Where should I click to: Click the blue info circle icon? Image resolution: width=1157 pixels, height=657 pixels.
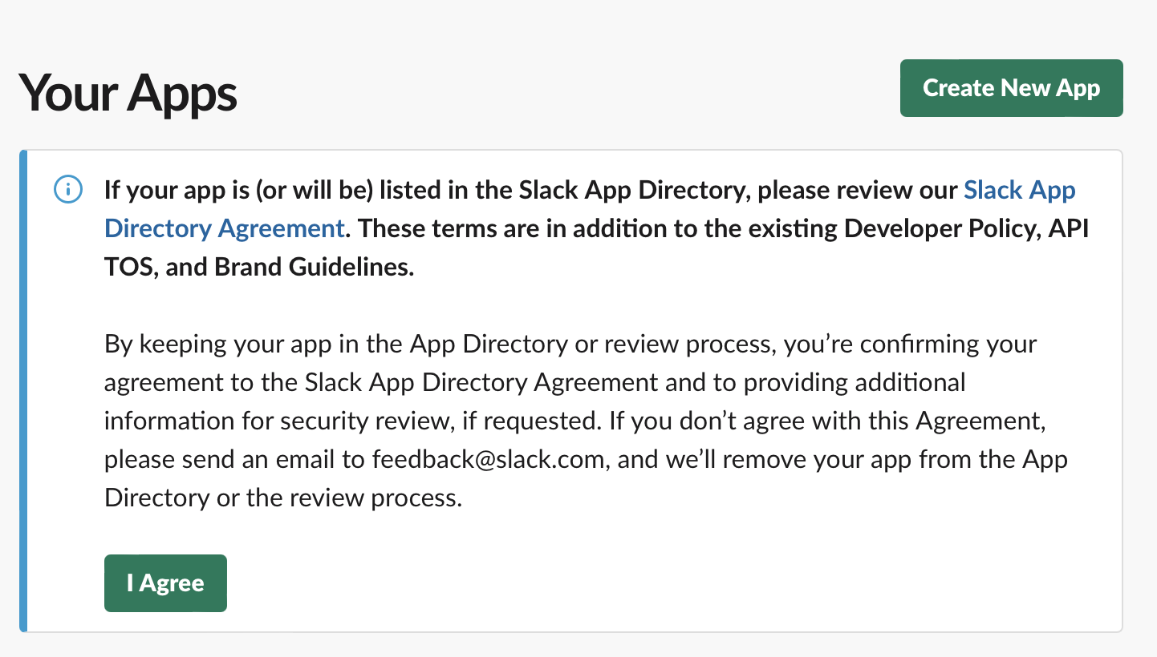click(67, 190)
